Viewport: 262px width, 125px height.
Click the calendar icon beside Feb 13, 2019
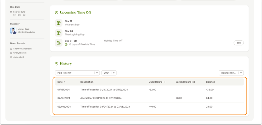pyautogui.click(x=11, y=12)
